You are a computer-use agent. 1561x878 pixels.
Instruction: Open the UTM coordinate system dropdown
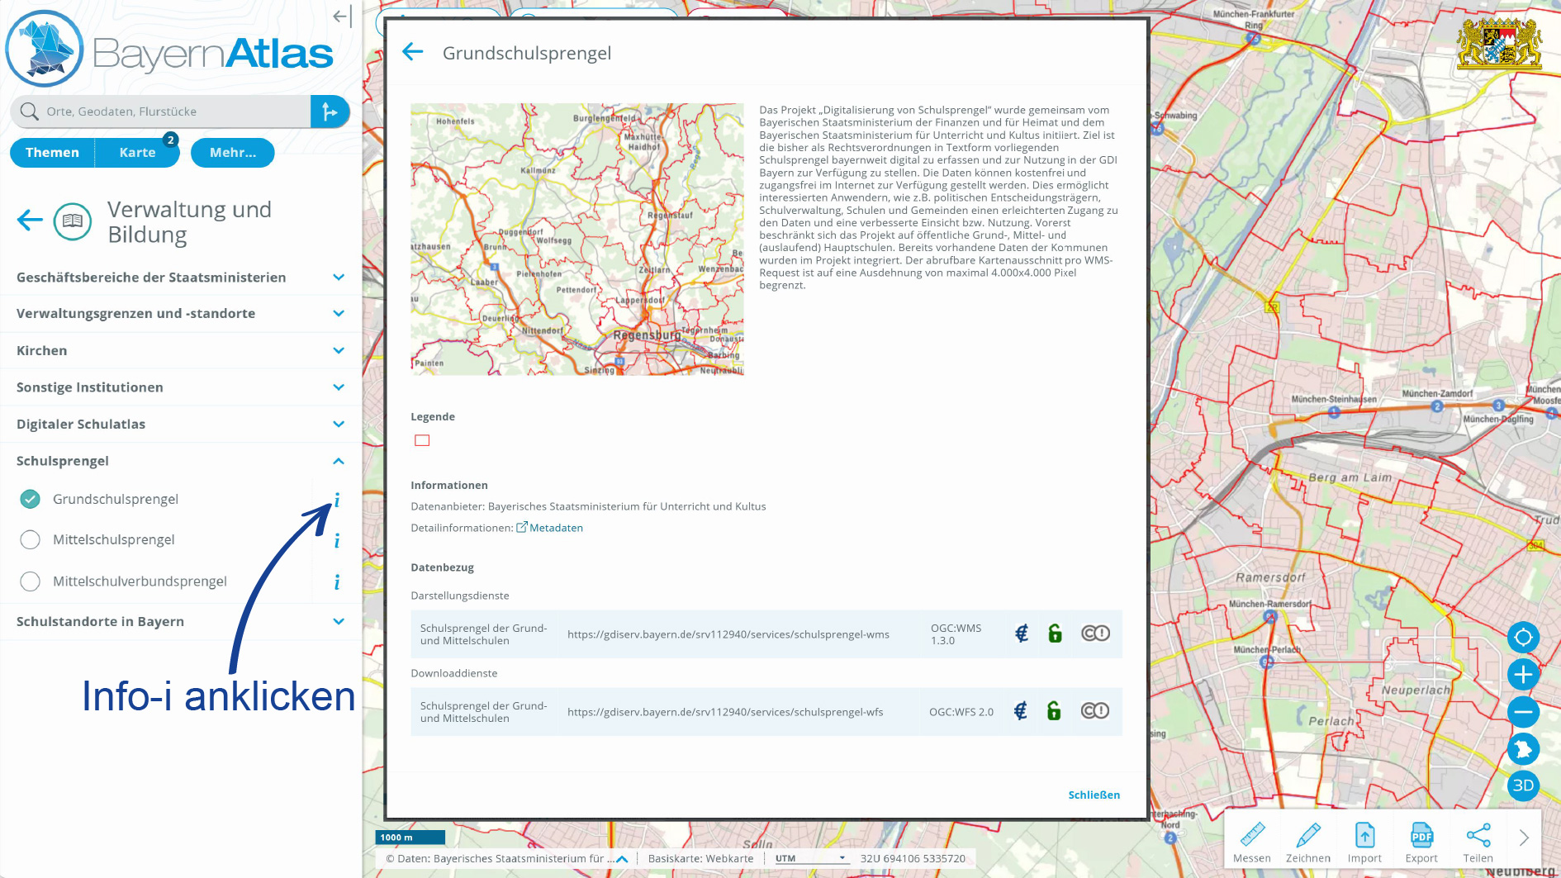(x=811, y=858)
